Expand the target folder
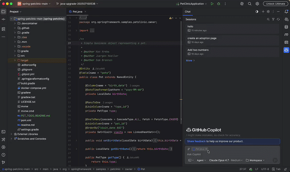The width and height of the screenshot is (290, 172). pos(15,60)
